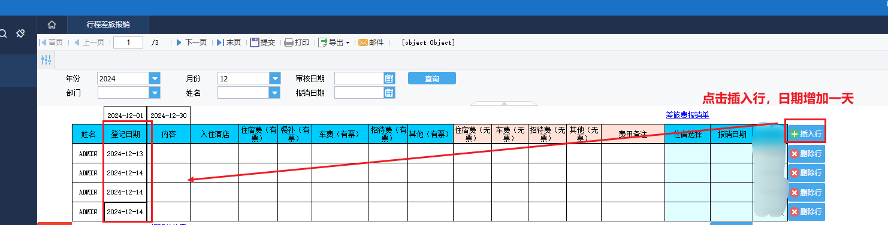Click the 住宿选择 column header

687,135
